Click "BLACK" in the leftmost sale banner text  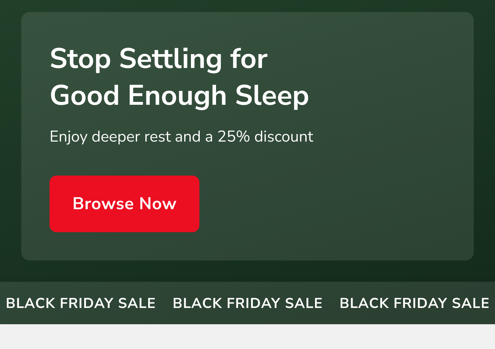(x=31, y=303)
